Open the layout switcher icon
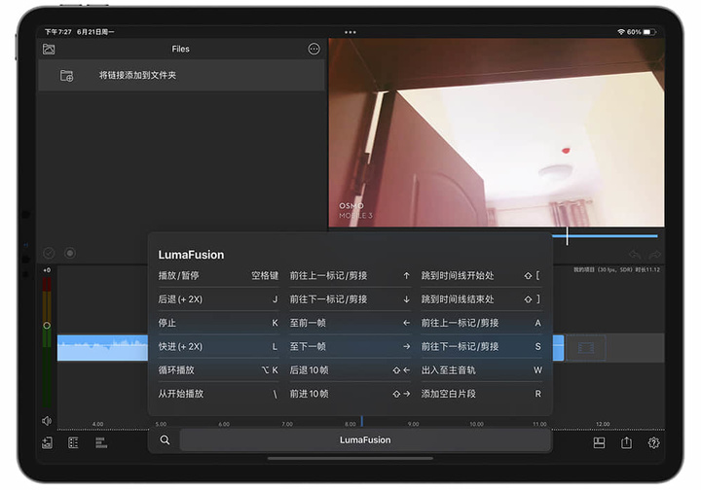 (x=599, y=442)
